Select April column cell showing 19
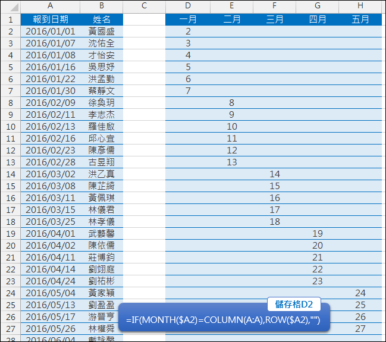This screenshot has height=342, width=386. pyautogui.click(x=318, y=234)
